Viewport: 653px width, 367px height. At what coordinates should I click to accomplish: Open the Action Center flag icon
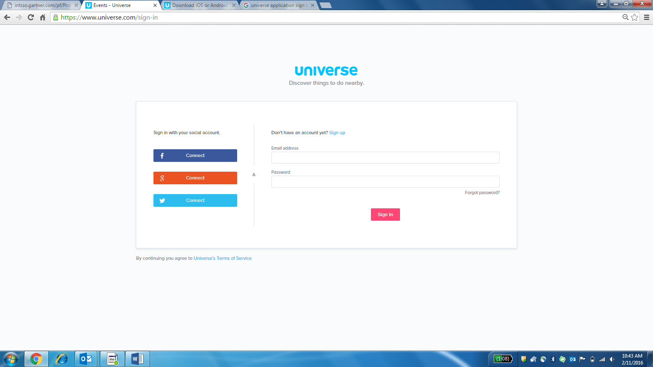[x=582, y=359]
